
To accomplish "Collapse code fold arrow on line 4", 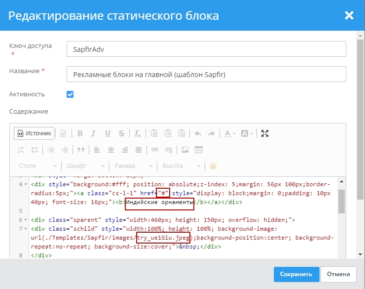I will pyautogui.click(x=27, y=184).
